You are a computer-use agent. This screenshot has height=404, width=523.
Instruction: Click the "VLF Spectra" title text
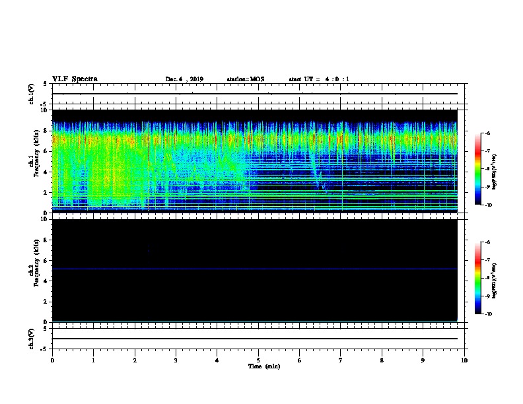coord(75,79)
